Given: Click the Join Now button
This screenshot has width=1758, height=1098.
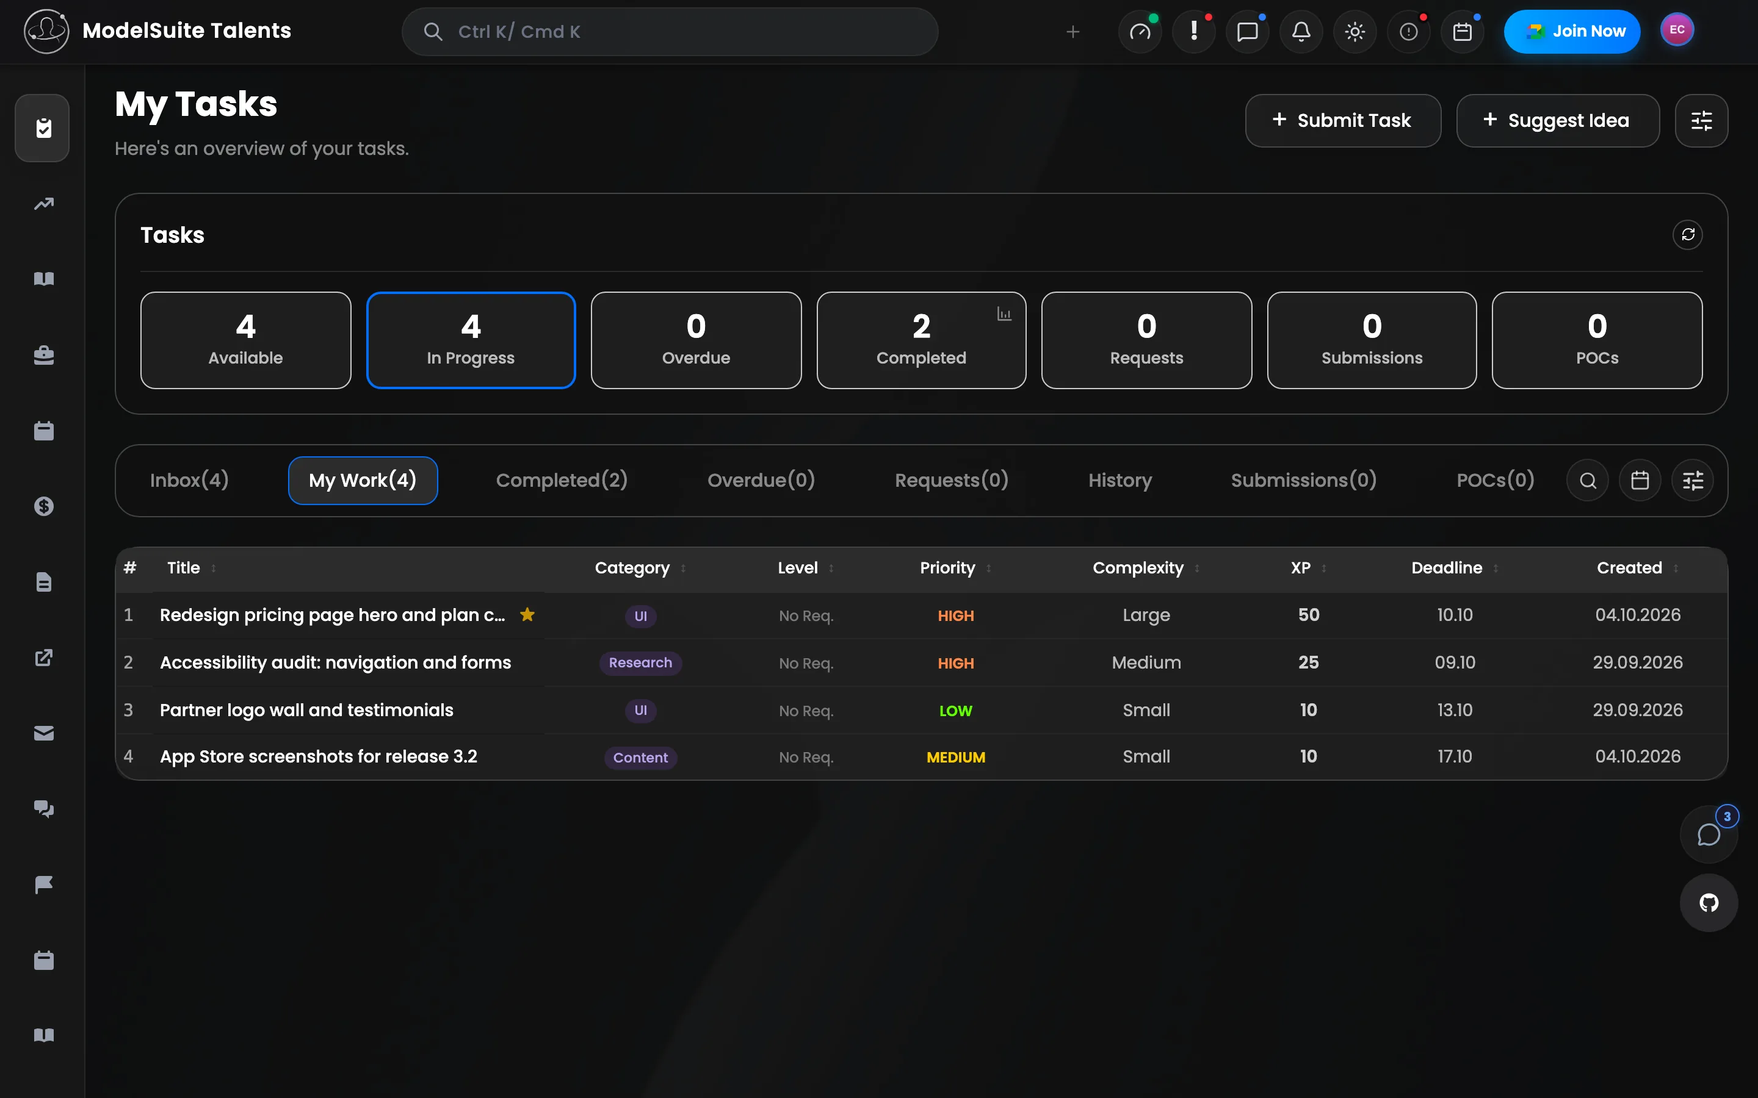Looking at the screenshot, I should point(1572,32).
